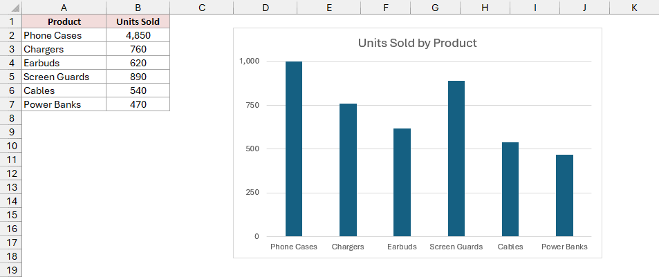Select the Earbuds cell in column A
The height and width of the screenshot is (277, 659).
pos(64,63)
